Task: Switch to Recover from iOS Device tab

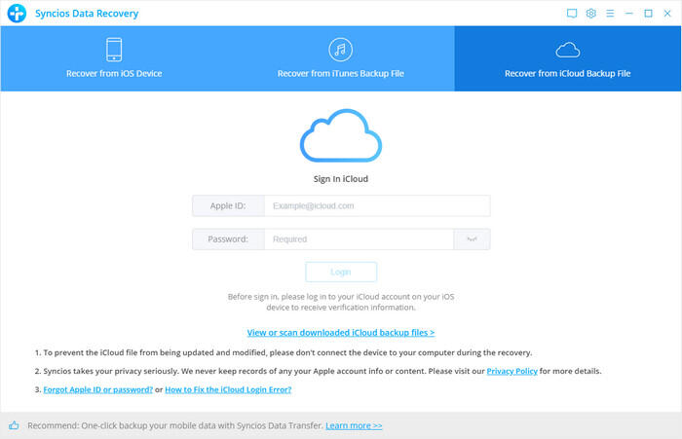Action: (x=113, y=59)
